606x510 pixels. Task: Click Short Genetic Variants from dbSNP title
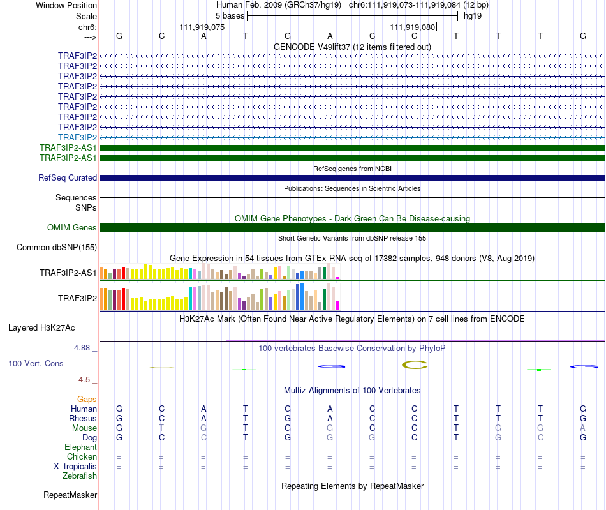(x=352, y=238)
